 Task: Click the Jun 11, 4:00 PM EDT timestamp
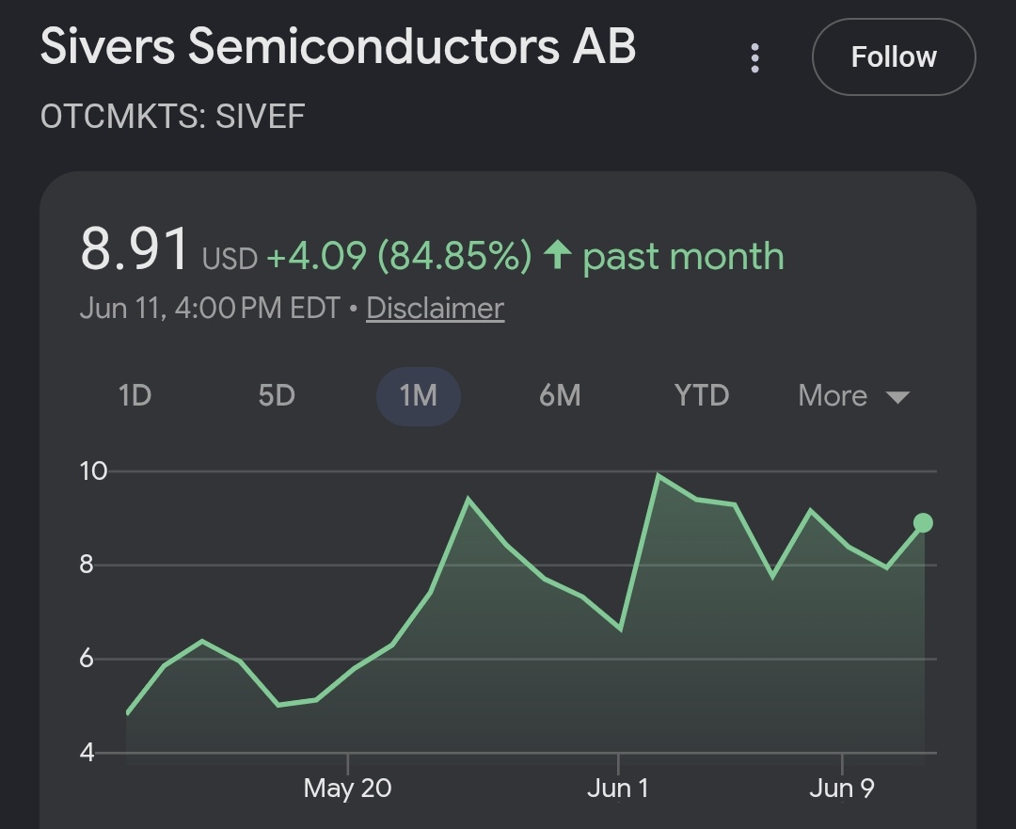click(210, 308)
